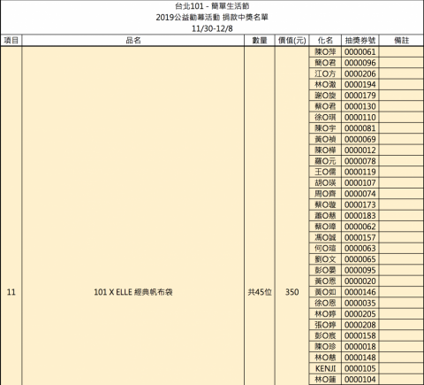Click the name 羅O元
Viewport: 424px width, 385px height.
[325, 161]
